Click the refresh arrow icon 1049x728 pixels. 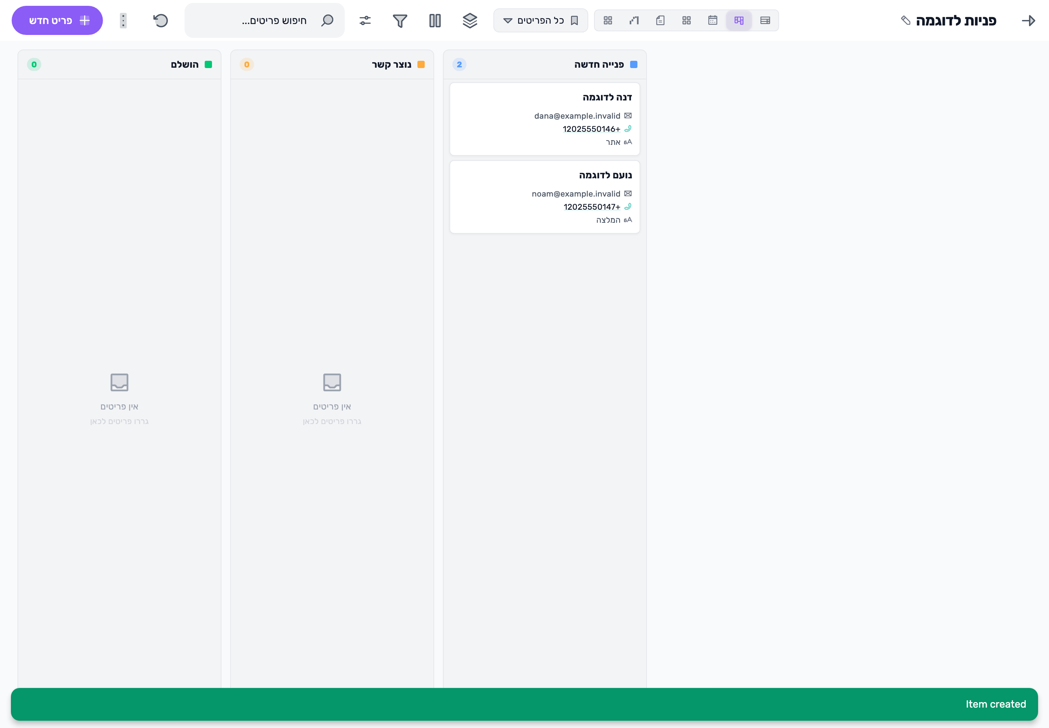[161, 20]
